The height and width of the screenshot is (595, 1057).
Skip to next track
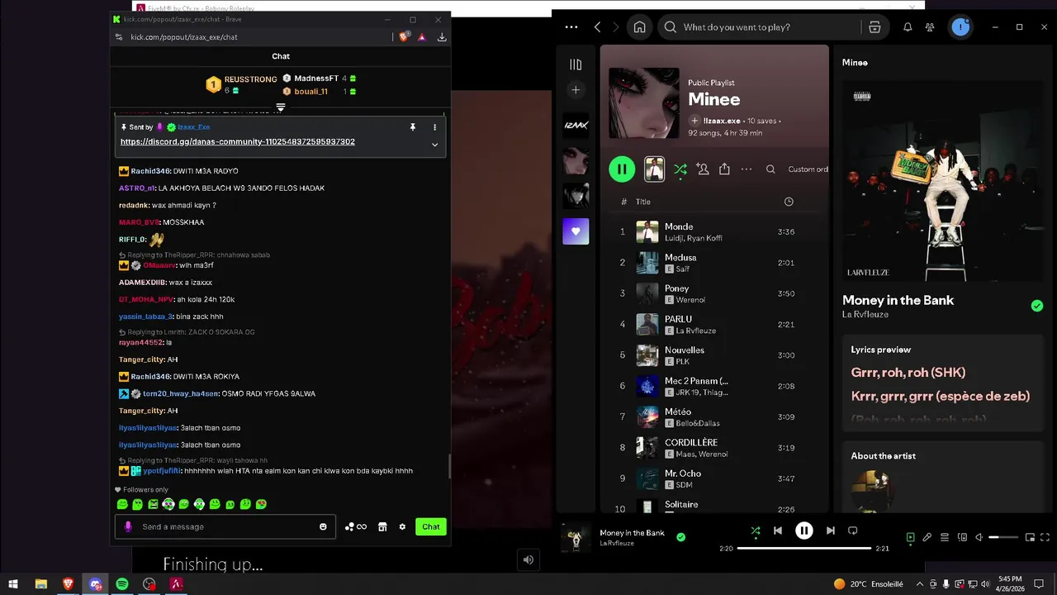point(830,531)
